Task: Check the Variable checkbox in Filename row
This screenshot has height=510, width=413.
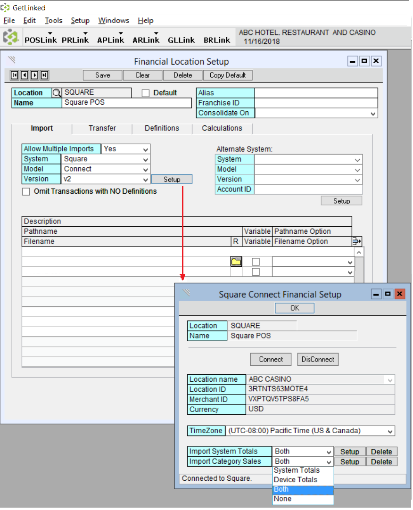Action: [x=256, y=272]
